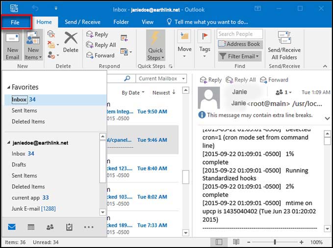The image size is (333, 248).
Task: Click the zoom slider handle
Action: (275, 242)
